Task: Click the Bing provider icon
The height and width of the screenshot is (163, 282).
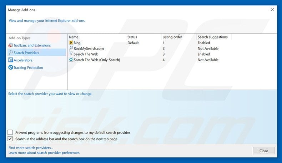Action: [71, 43]
